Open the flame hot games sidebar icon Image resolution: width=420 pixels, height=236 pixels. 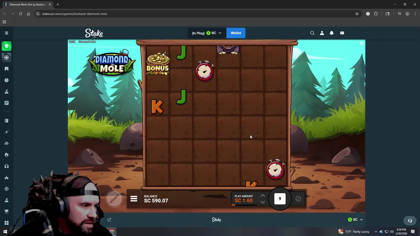pos(6,155)
